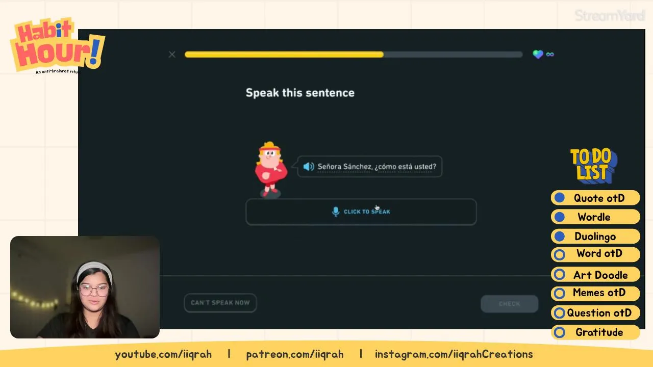Toggle the Duolingo to-do circle
This screenshot has width=653, height=367.
click(x=560, y=237)
